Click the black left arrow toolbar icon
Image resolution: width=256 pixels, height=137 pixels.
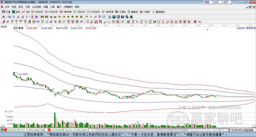coord(51,17)
